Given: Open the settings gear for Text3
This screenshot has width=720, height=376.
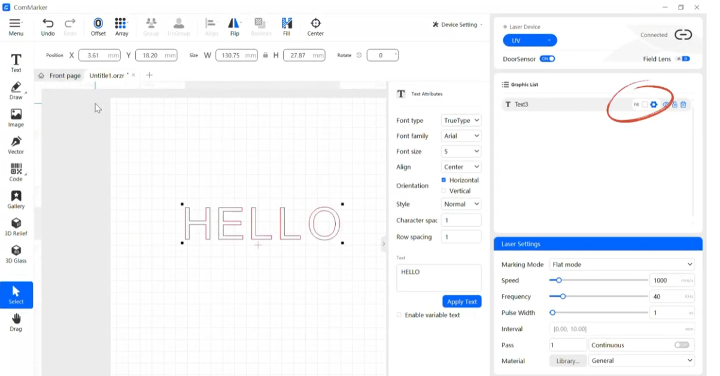Looking at the screenshot, I should [654, 104].
